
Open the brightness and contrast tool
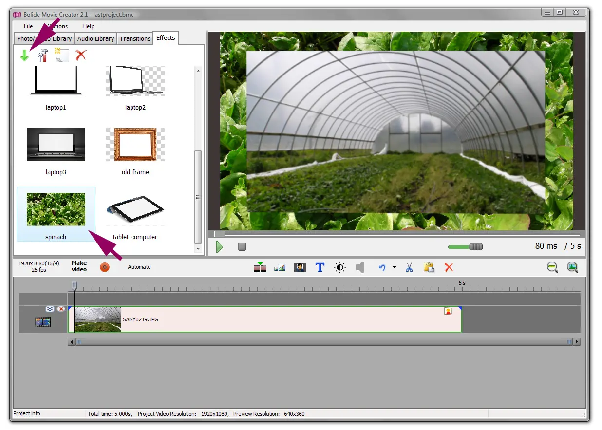click(340, 267)
